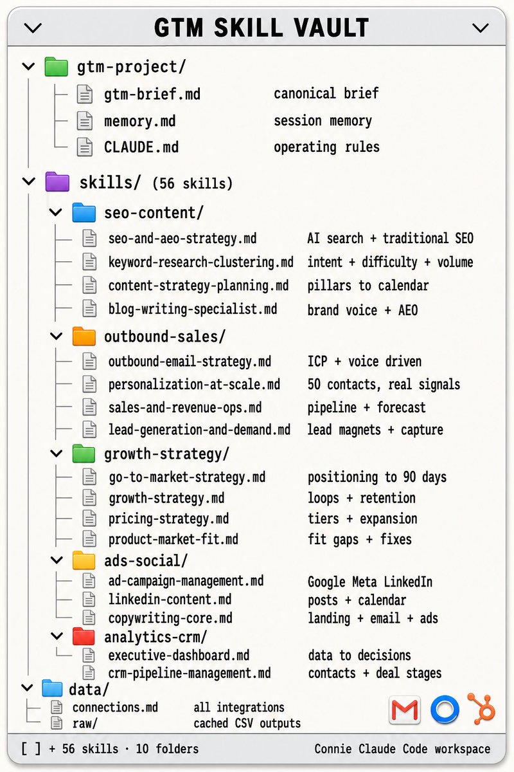514x772 pixels.
Task: Open gtm-brief.md file
Action: (x=152, y=95)
